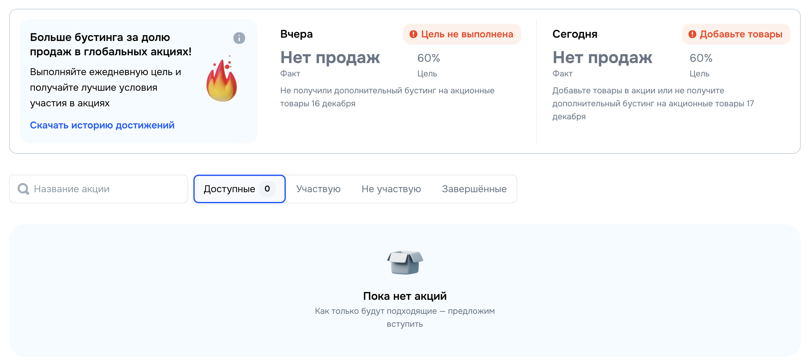Click the empty box icon above 'Пока нет акций'
806x359 pixels.
pyautogui.click(x=405, y=262)
